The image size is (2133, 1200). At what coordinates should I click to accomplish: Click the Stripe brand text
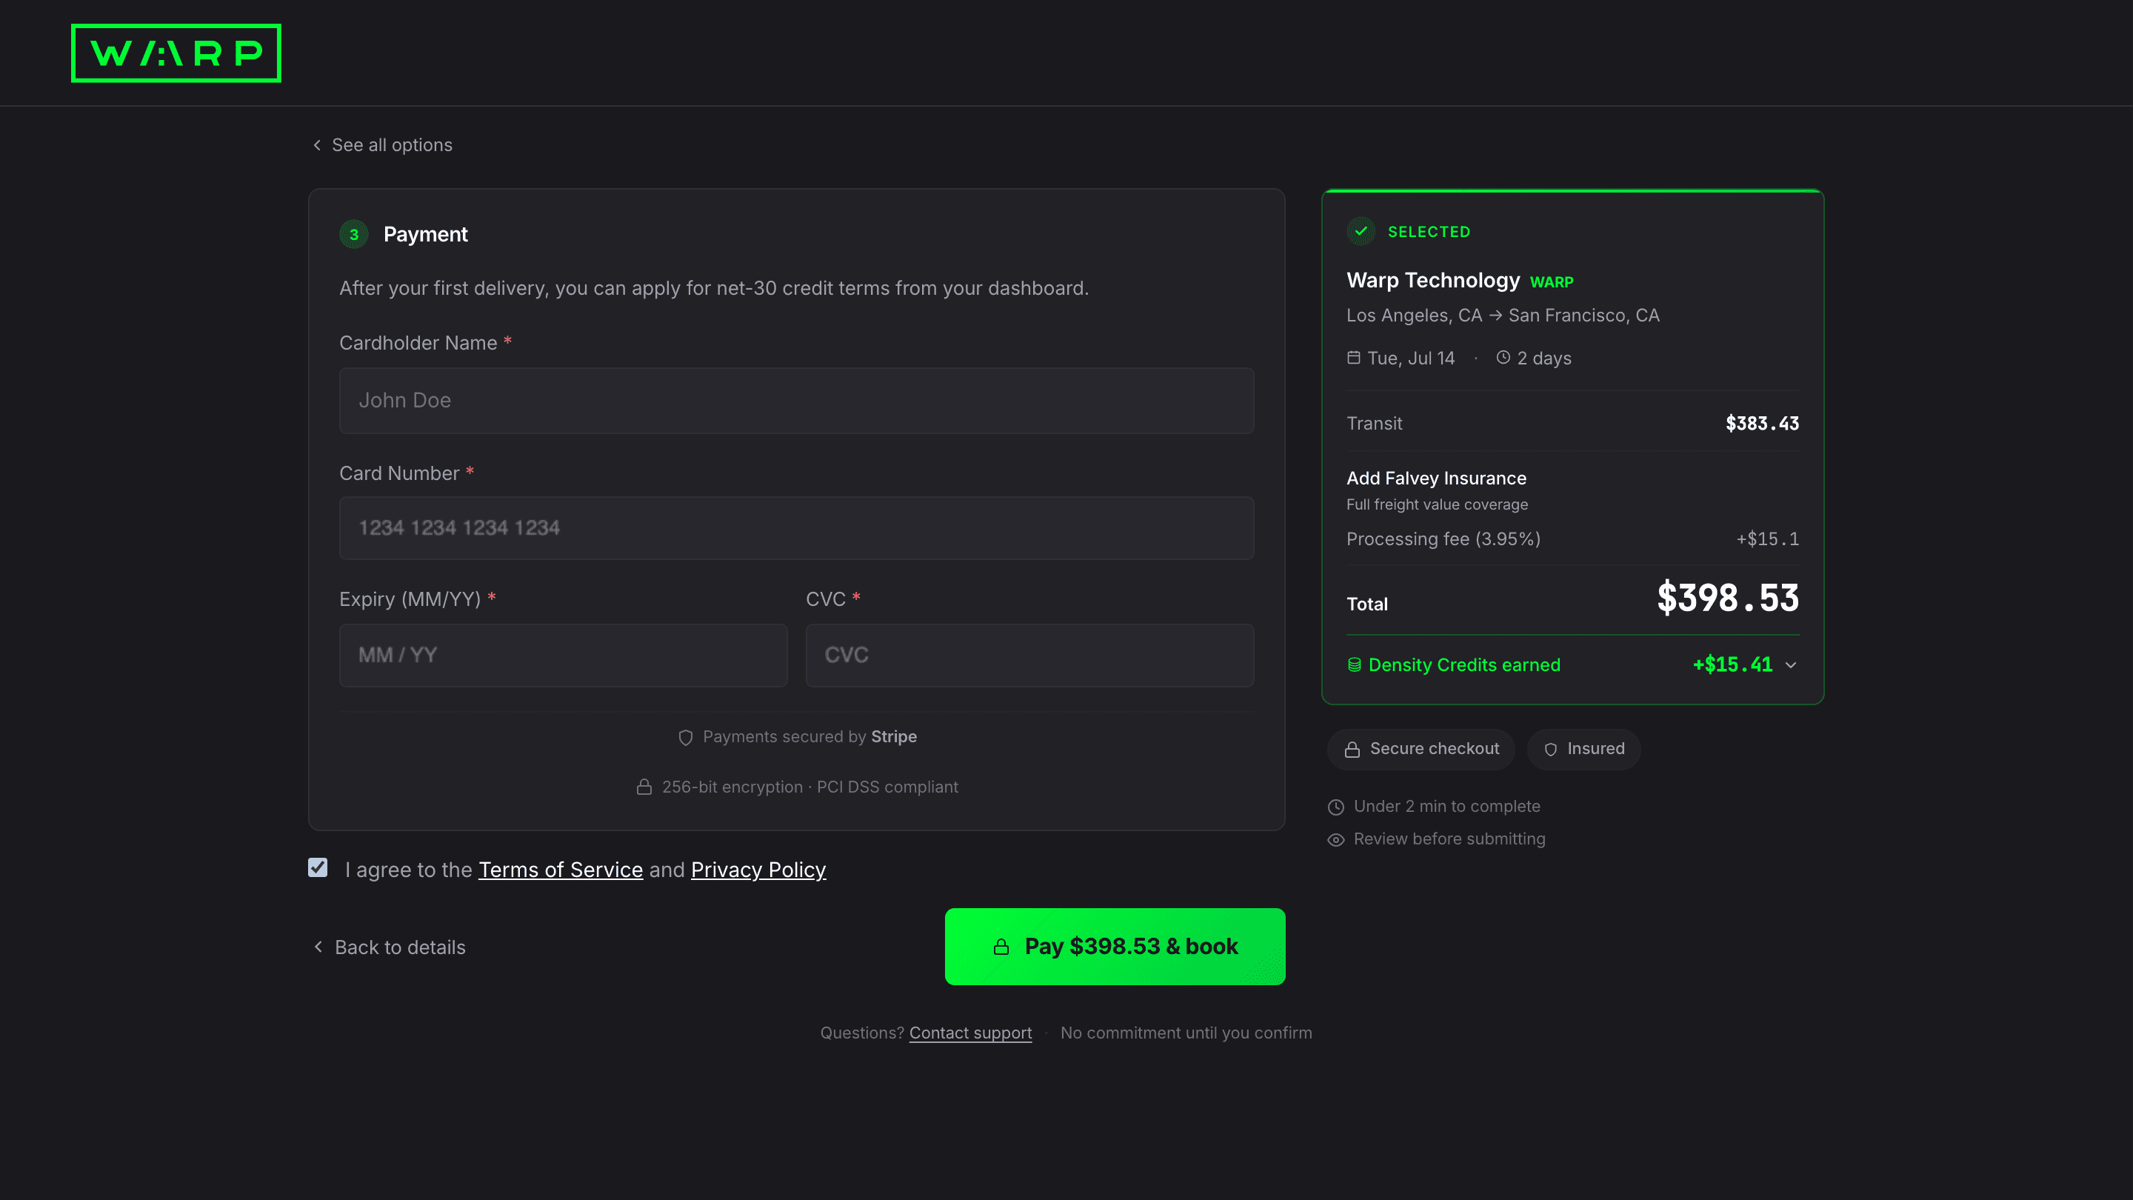[x=893, y=737]
